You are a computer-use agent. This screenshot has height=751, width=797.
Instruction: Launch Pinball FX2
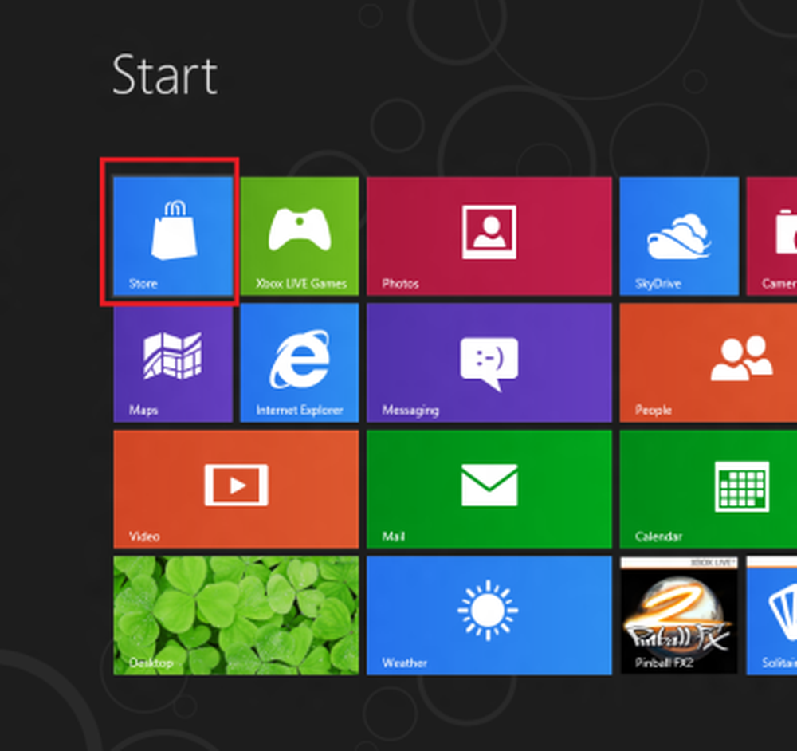click(x=679, y=616)
